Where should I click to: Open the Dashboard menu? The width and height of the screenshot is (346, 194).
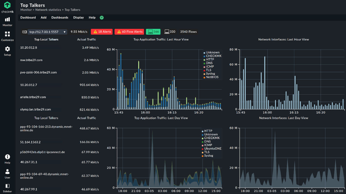(x=28, y=18)
